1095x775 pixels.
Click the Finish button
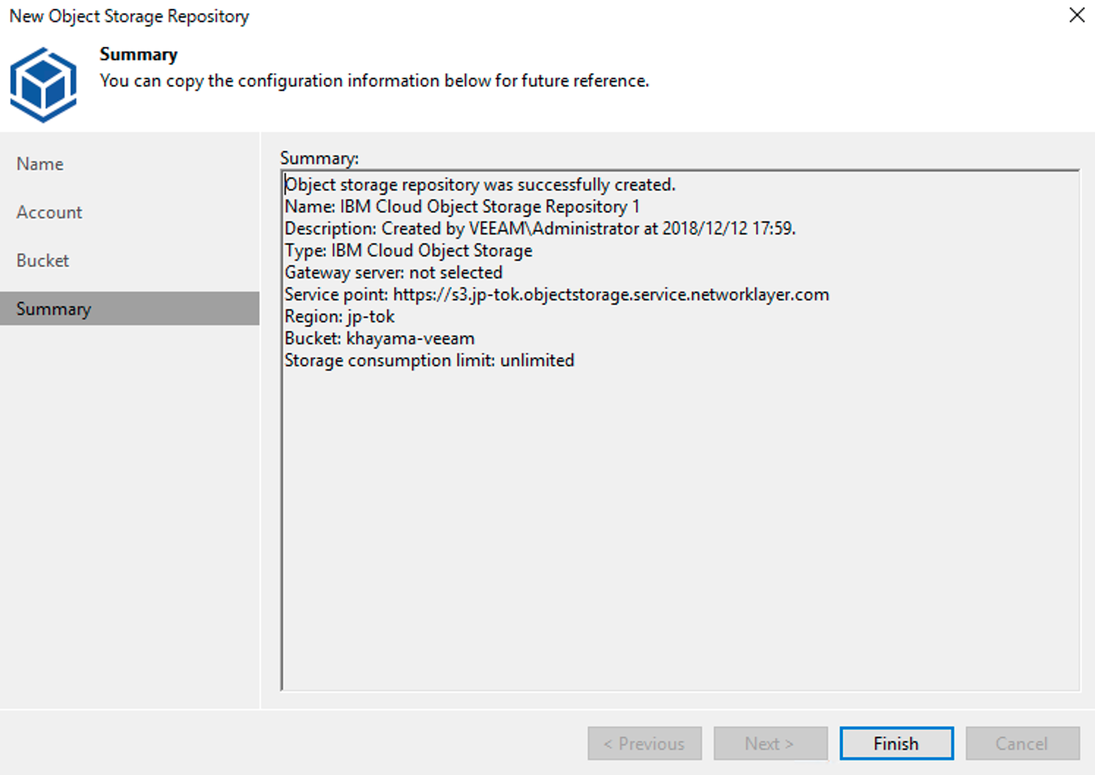point(896,744)
